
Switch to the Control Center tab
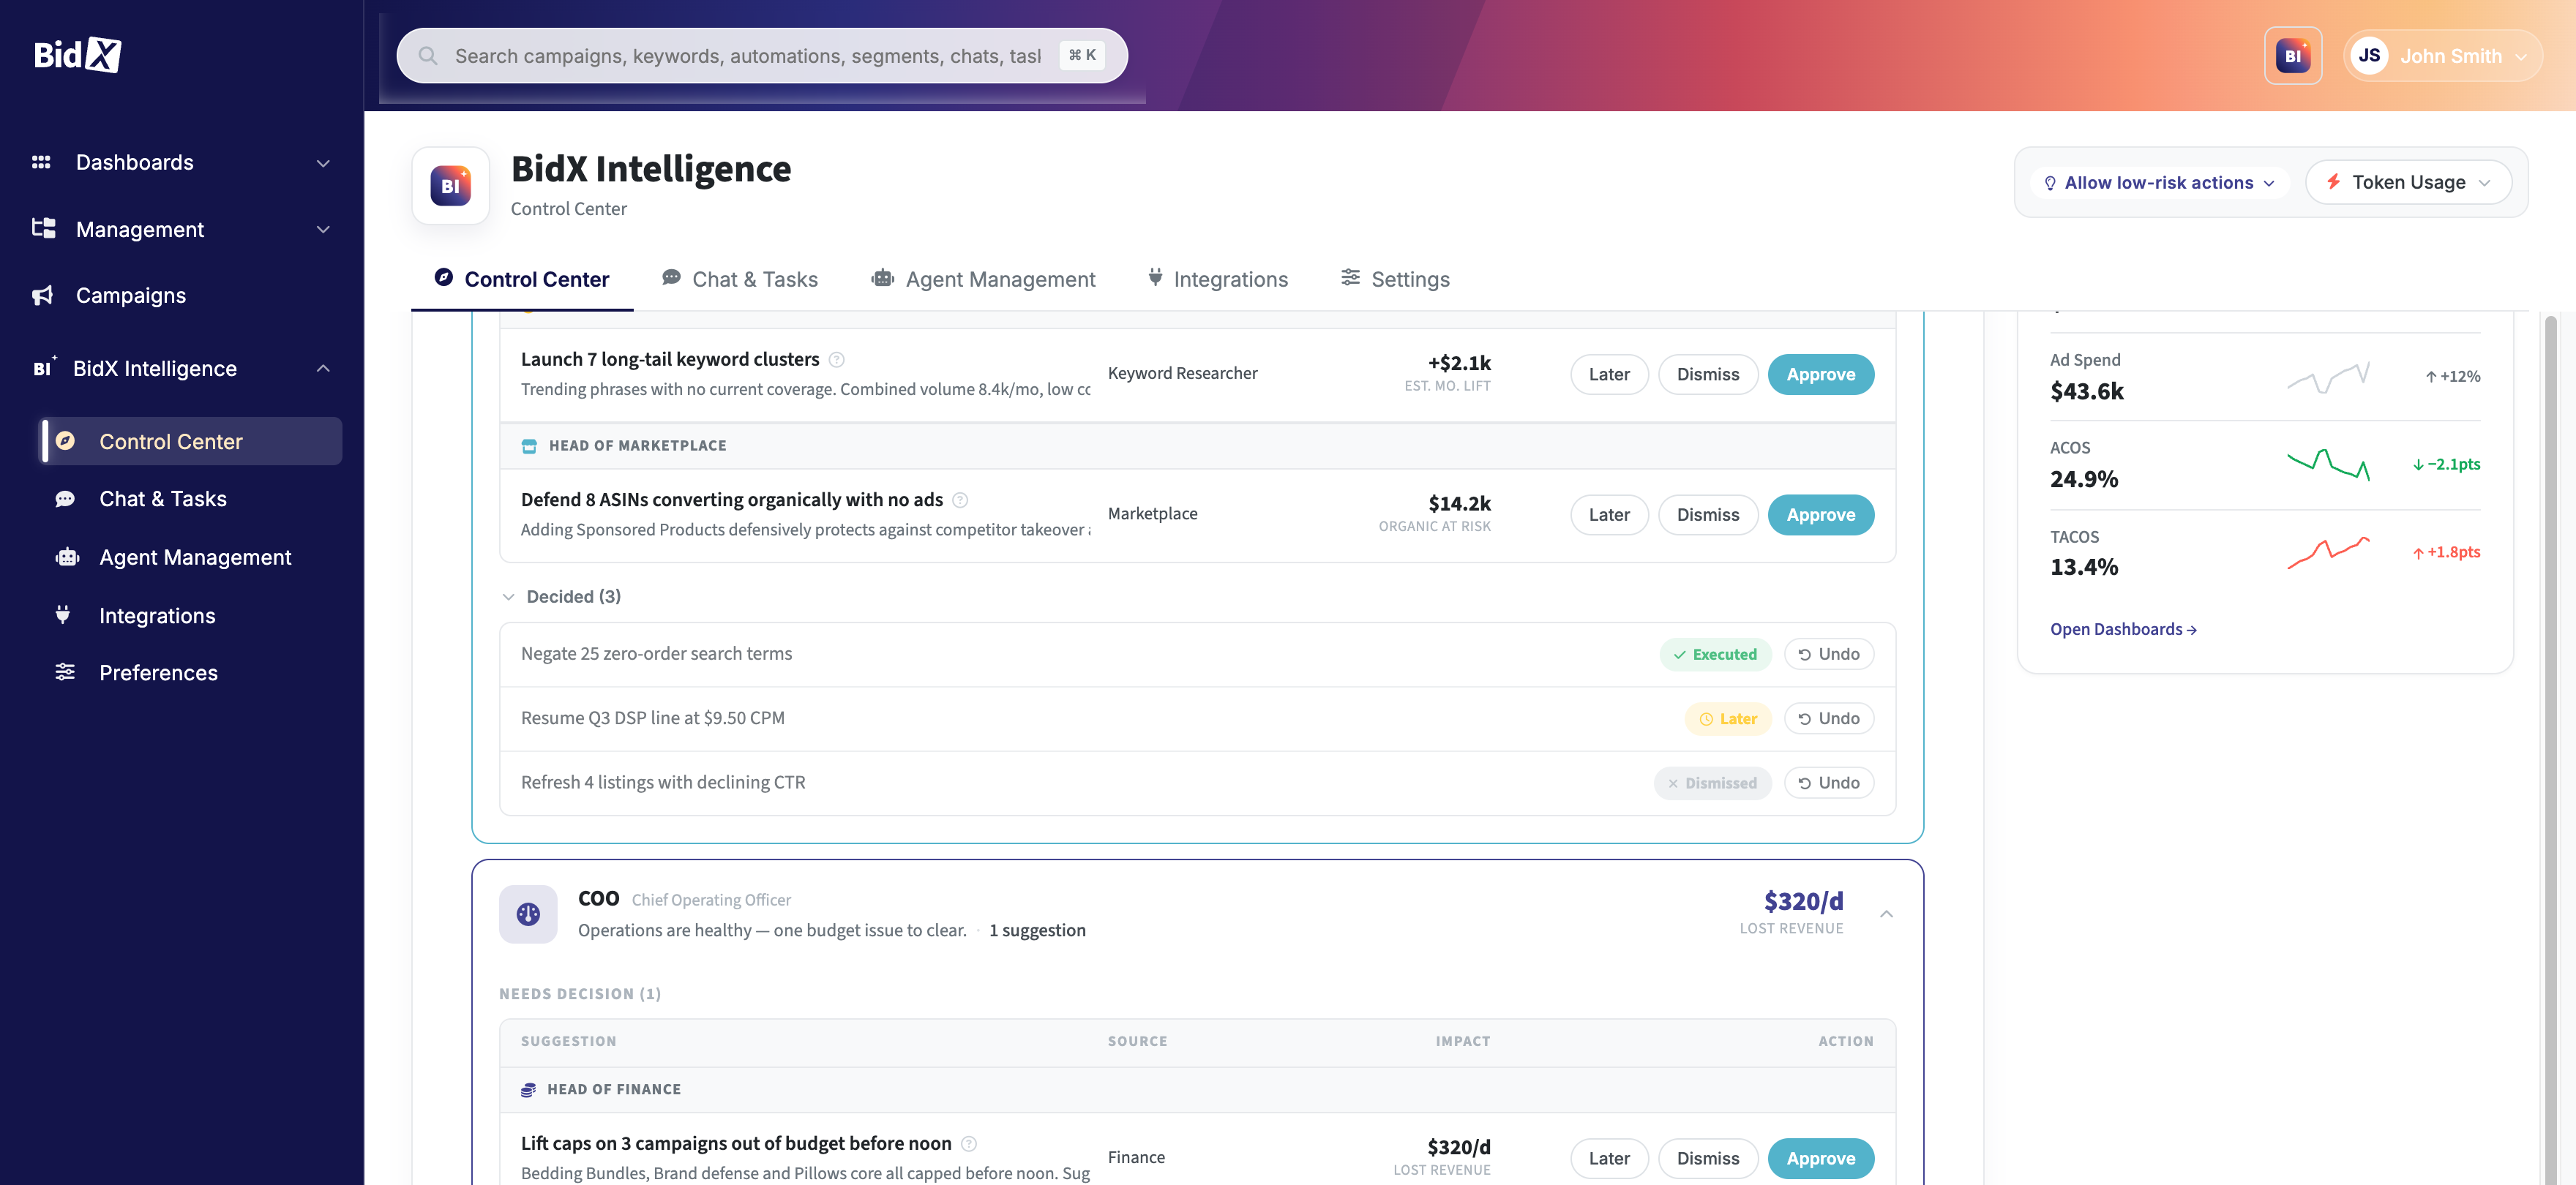click(522, 279)
